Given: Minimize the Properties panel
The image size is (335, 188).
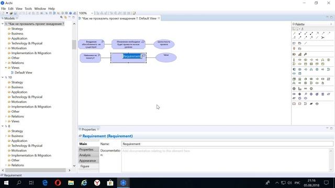Looking at the screenshot, I should pos(327,128).
